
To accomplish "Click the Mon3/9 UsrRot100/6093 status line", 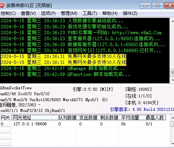I will (x=53, y=100).
